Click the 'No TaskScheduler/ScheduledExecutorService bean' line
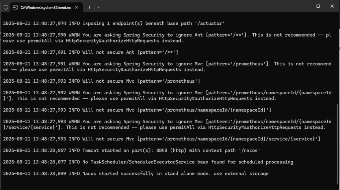Viewport: 340px width, 190px height. [x=148, y=162]
